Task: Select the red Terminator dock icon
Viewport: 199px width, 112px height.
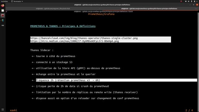Action: tap(3, 16)
